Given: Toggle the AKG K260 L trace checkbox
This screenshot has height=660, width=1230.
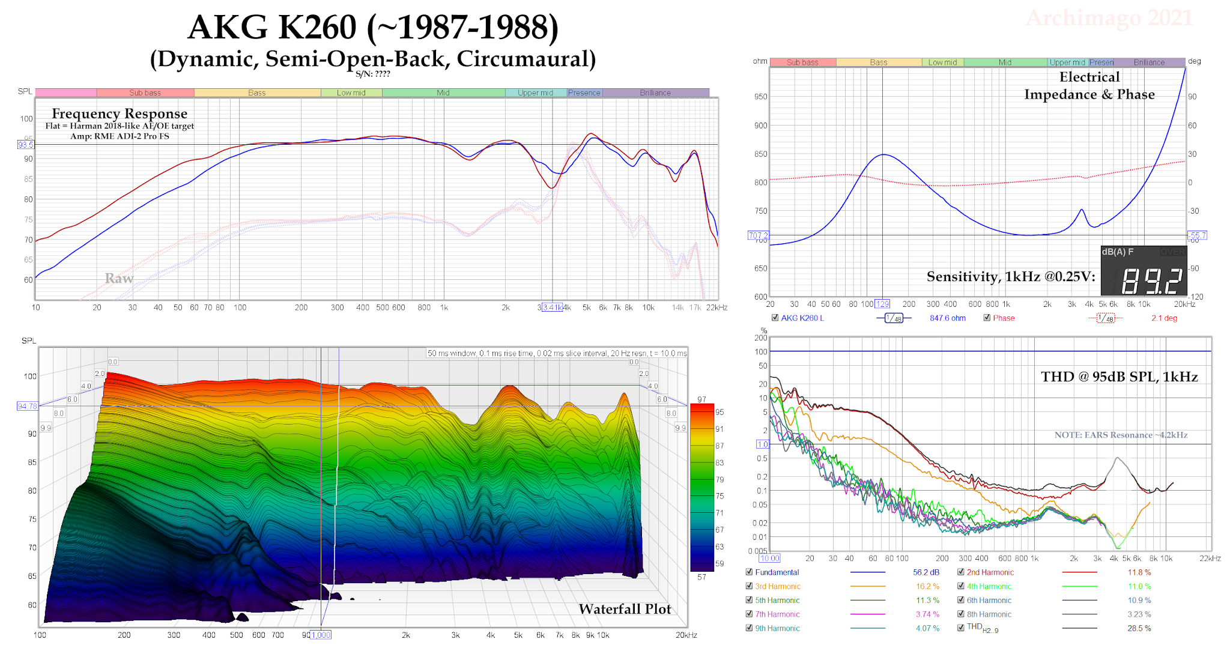Looking at the screenshot, I should click(x=775, y=318).
